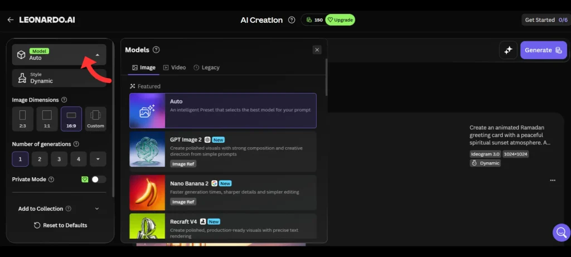Viewport: 571px width, 257px height.
Task: Click the Recraft icon beside Recraft V4
Action: (203, 222)
